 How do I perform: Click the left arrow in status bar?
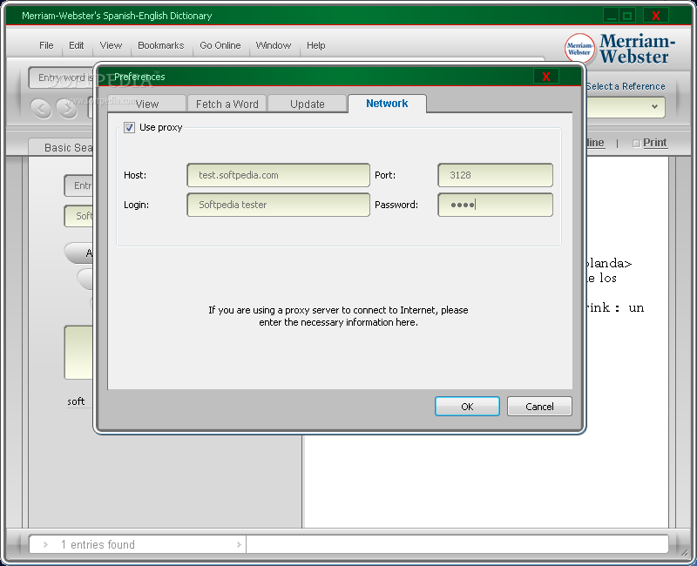[x=45, y=544]
